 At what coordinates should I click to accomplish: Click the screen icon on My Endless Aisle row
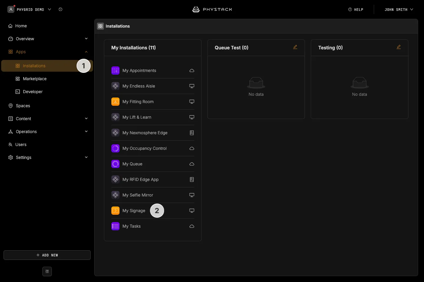pos(192,86)
